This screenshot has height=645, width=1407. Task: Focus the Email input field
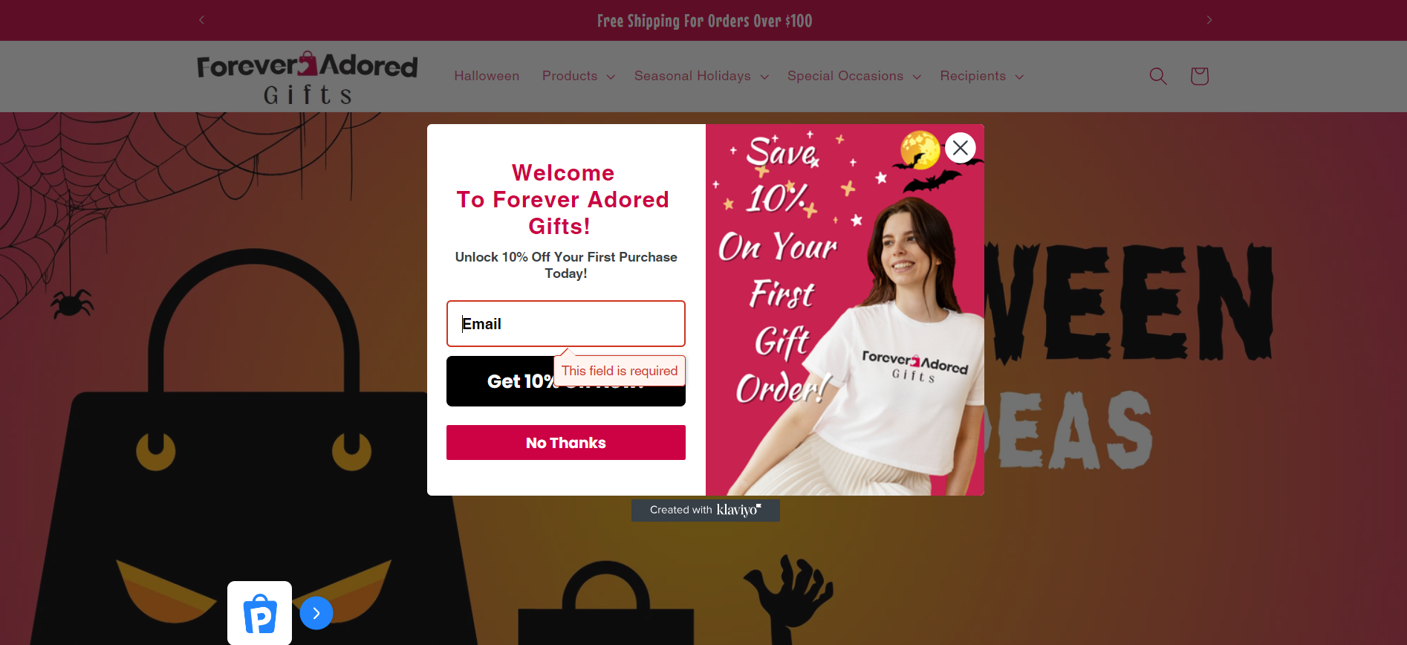click(566, 324)
